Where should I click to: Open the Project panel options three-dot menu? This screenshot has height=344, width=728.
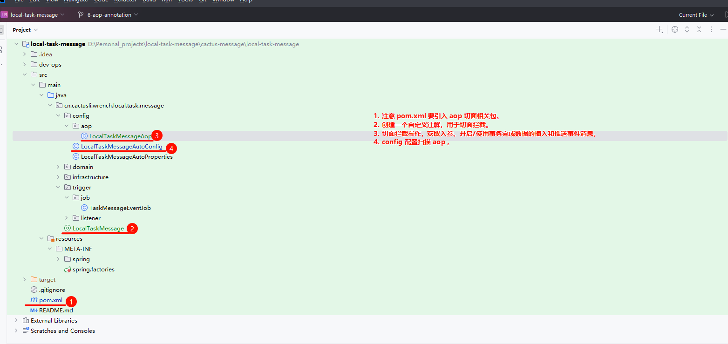711,30
